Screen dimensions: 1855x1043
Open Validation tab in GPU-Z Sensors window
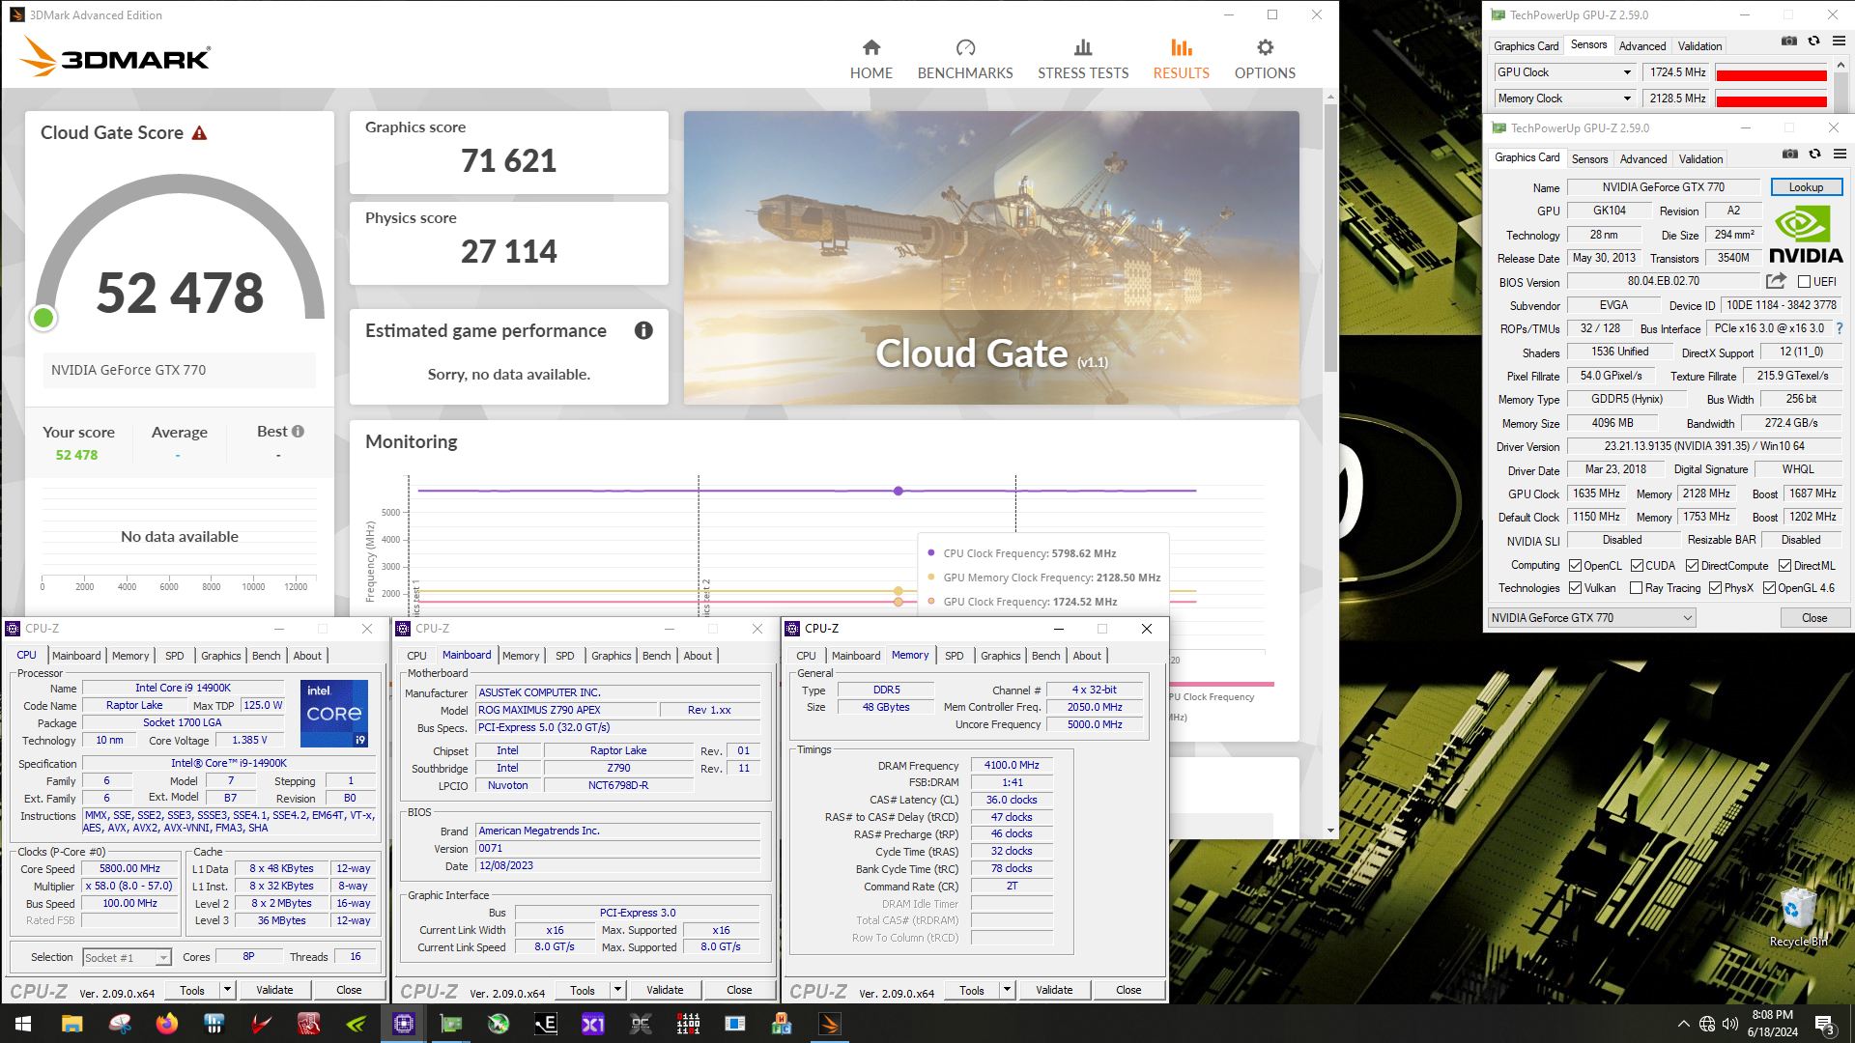(x=1699, y=46)
